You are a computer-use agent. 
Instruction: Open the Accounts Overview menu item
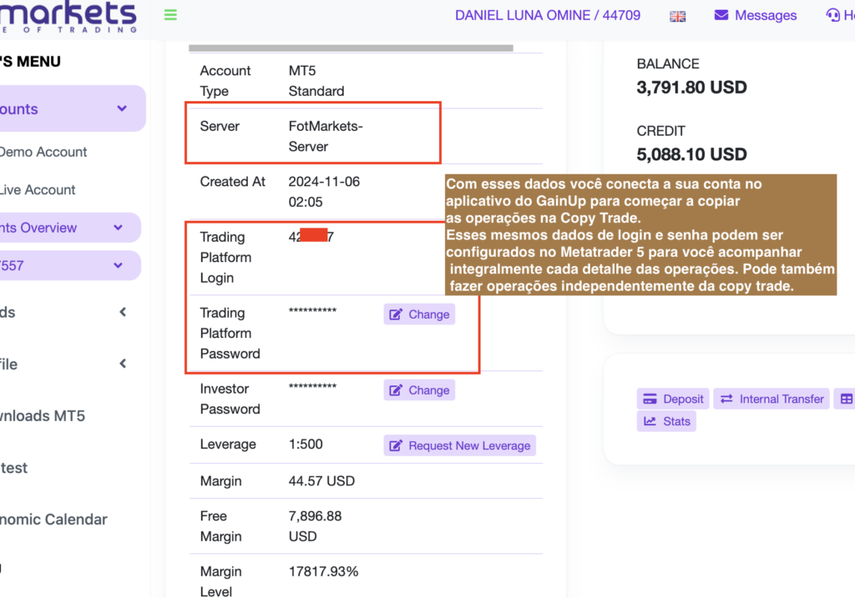70,228
